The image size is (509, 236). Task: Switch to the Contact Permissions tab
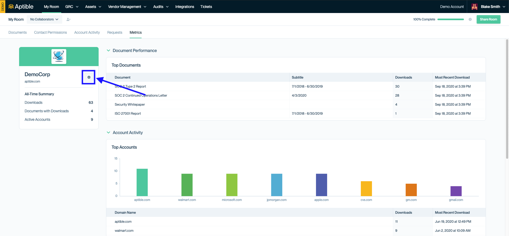coord(50,32)
